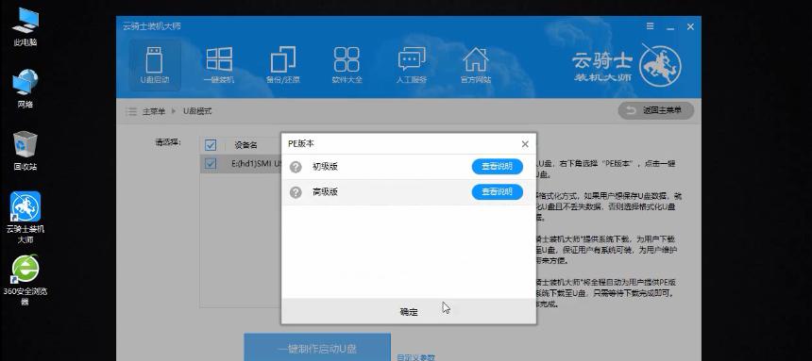Open the hamburger menu in title bar
The image size is (812, 361).
651,26
